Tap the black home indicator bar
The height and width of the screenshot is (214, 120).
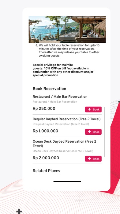67,181
